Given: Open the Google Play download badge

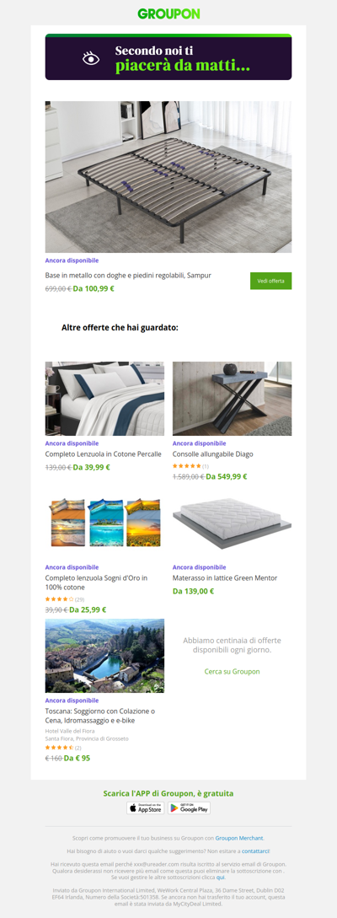Looking at the screenshot, I should click(189, 808).
